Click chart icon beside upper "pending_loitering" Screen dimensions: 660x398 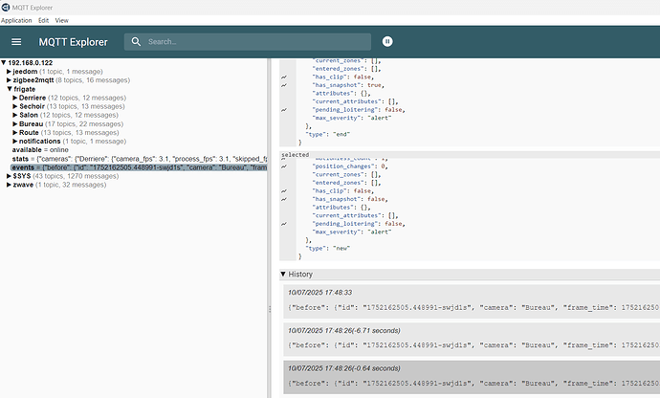pos(284,110)
